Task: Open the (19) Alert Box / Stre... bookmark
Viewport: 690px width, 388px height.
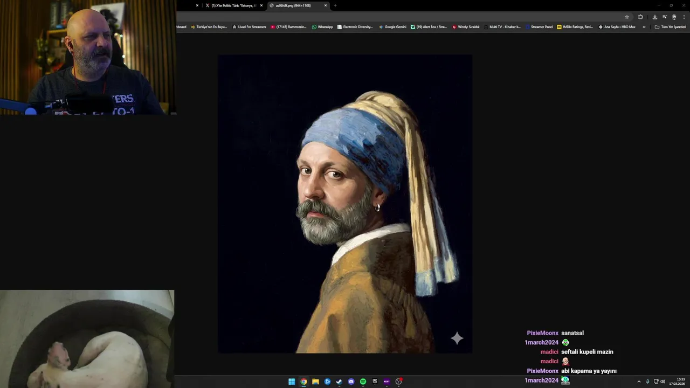Action: [429, 27]
